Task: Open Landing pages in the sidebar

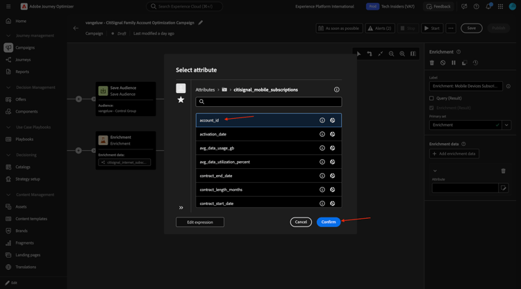Action: coord(28,255)
